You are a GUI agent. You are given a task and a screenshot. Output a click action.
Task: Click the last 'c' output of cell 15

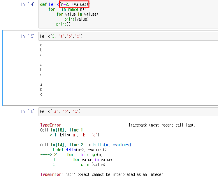pyautogui.click(x=41, y=95)
